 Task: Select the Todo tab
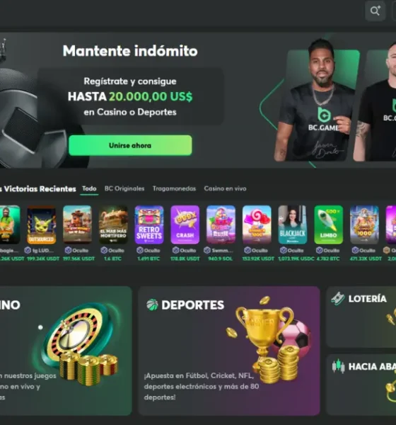tap(89, 188)
